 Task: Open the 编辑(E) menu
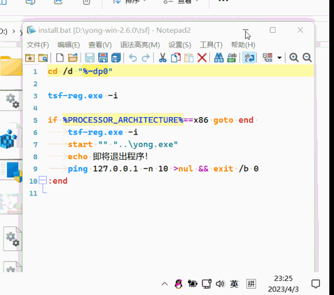tap(68, 45)
